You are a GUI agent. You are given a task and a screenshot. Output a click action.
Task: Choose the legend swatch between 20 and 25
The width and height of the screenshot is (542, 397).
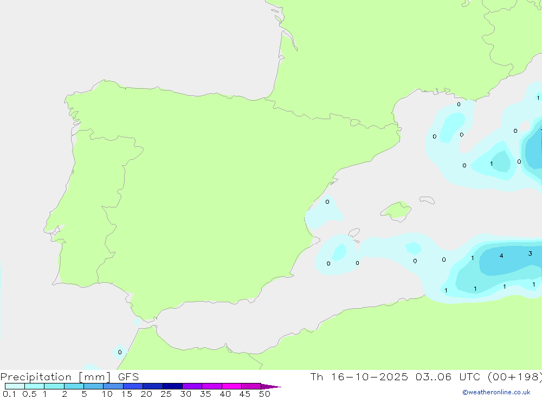coord(153,386)
